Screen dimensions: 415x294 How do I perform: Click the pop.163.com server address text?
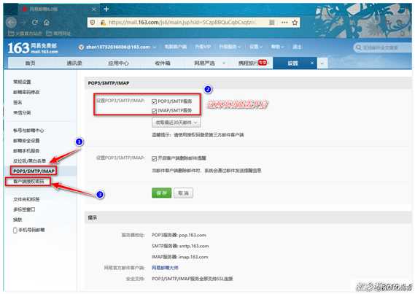pos(193,235)
